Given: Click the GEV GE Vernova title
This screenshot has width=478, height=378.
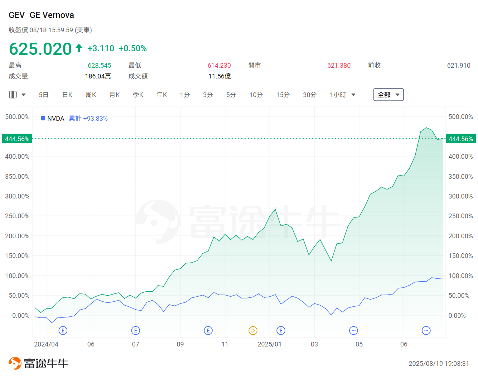Looking at the screenshot, I should tap(41, 15).
